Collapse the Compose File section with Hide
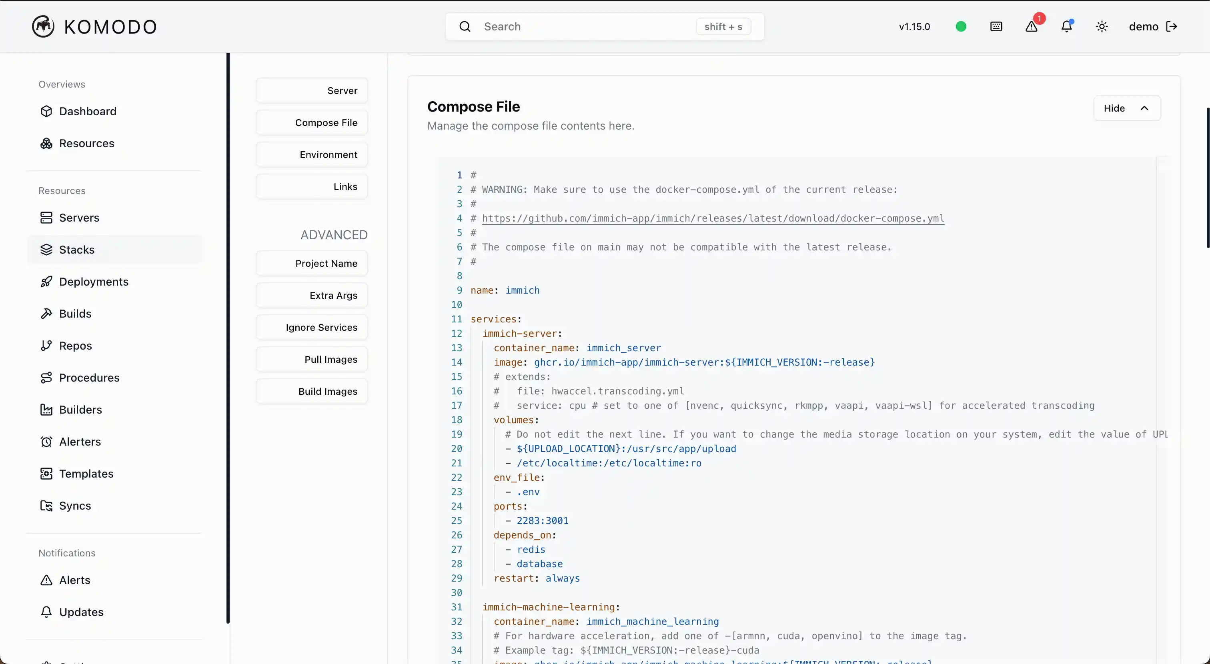Image resolution: width=1210 pixels, height=664 pixels. (1114, 108)
